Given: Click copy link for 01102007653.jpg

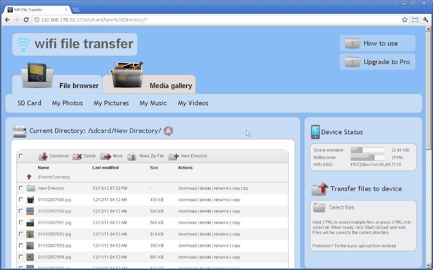Looking at the screenshot, I should point(236,246).
